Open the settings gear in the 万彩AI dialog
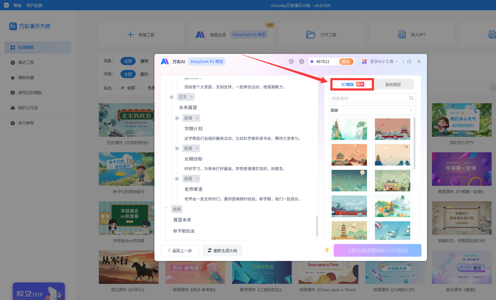 click(x=302, y=61)
